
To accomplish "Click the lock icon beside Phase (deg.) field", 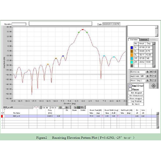I will coord(148,80).
